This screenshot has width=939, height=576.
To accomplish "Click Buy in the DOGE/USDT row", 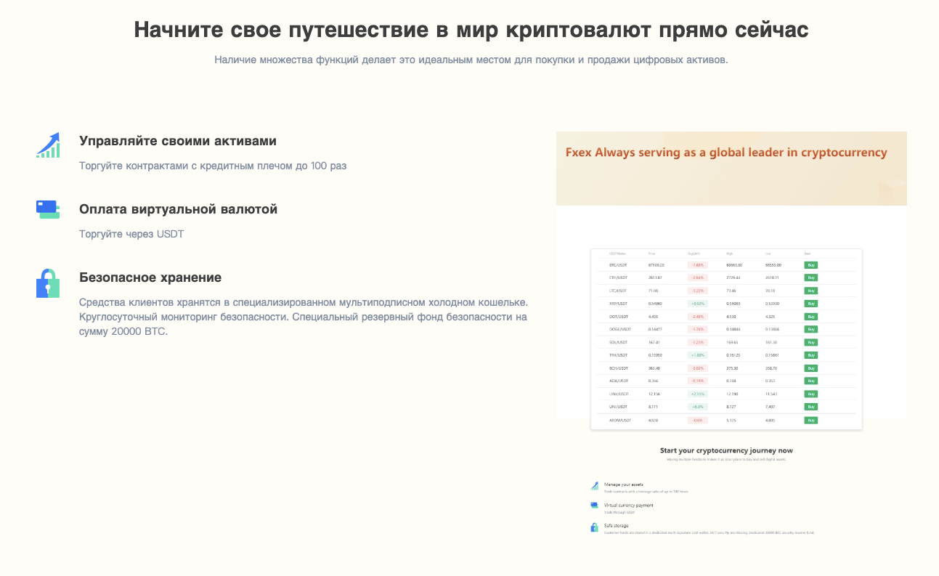I will pos(811,329).
